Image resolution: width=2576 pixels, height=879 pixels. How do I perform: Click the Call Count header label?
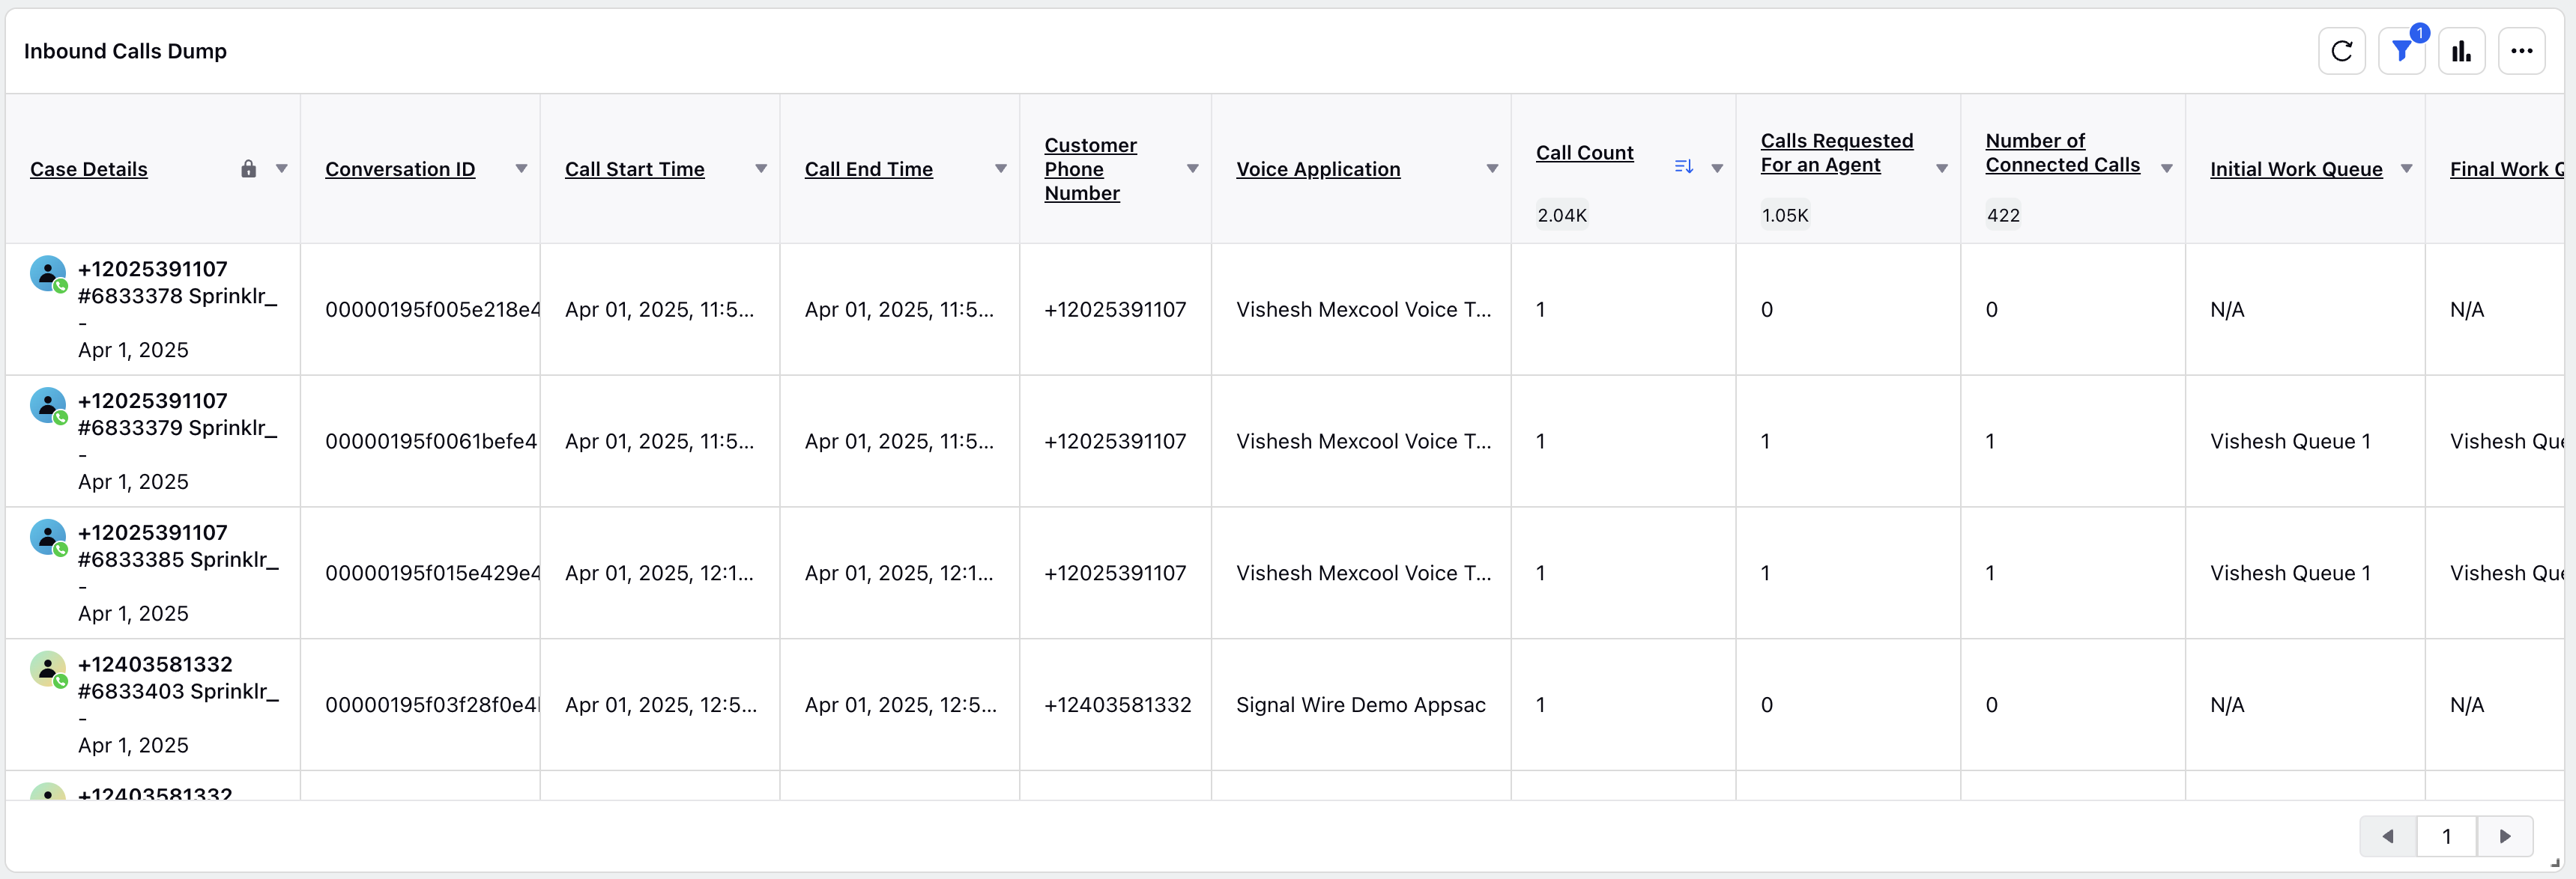click(1585, 153)
